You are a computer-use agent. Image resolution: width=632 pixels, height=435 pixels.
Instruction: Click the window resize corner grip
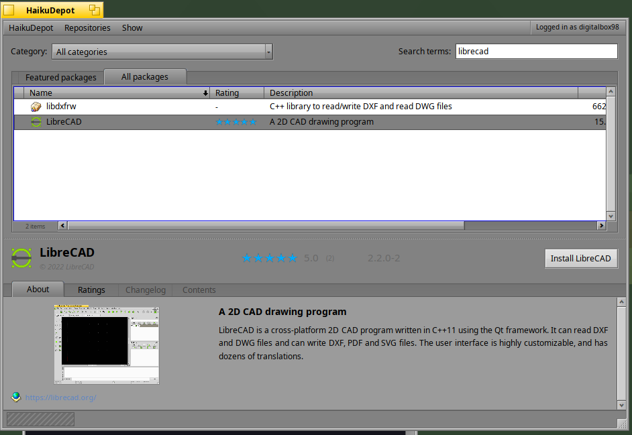tap(622, 423)
